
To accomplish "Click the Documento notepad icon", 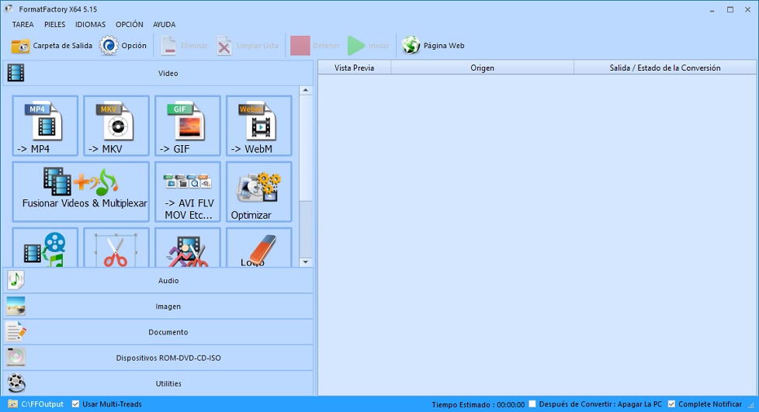I will (16, 331).
